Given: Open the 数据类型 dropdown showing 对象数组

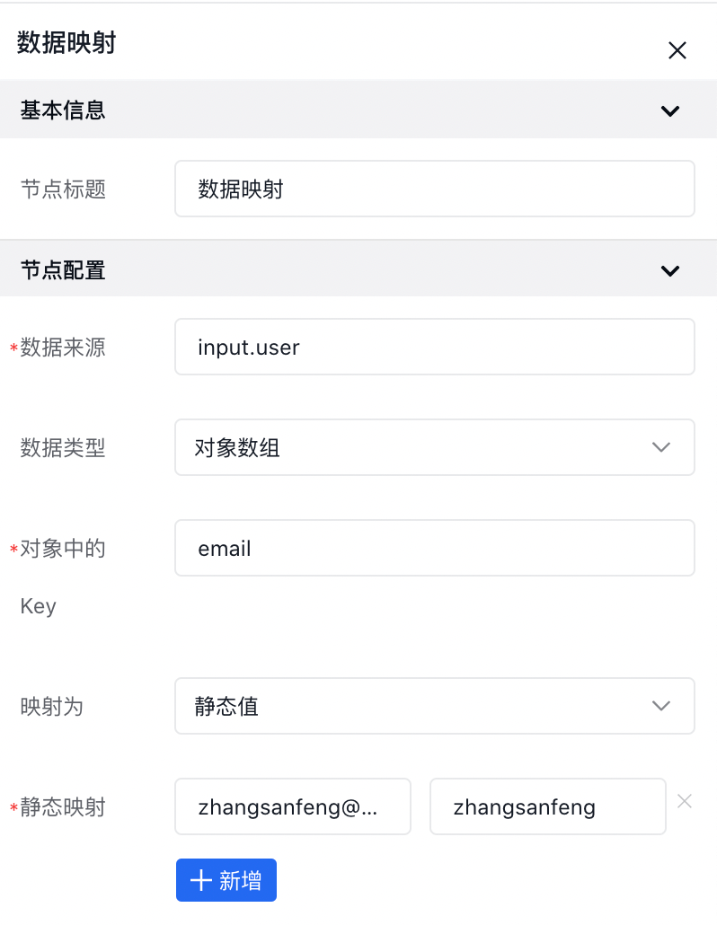Looking at the screenshot, I should (434, 447).
